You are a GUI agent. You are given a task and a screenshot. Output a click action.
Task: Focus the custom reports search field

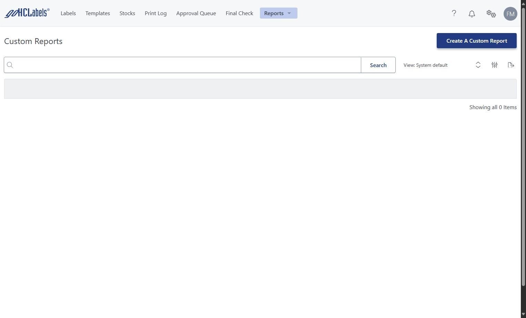[x=183, y=65]
